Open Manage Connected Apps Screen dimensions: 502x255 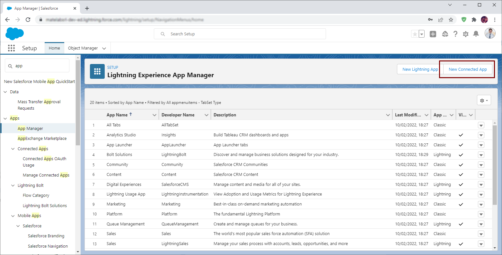click(x=46, y=175)
